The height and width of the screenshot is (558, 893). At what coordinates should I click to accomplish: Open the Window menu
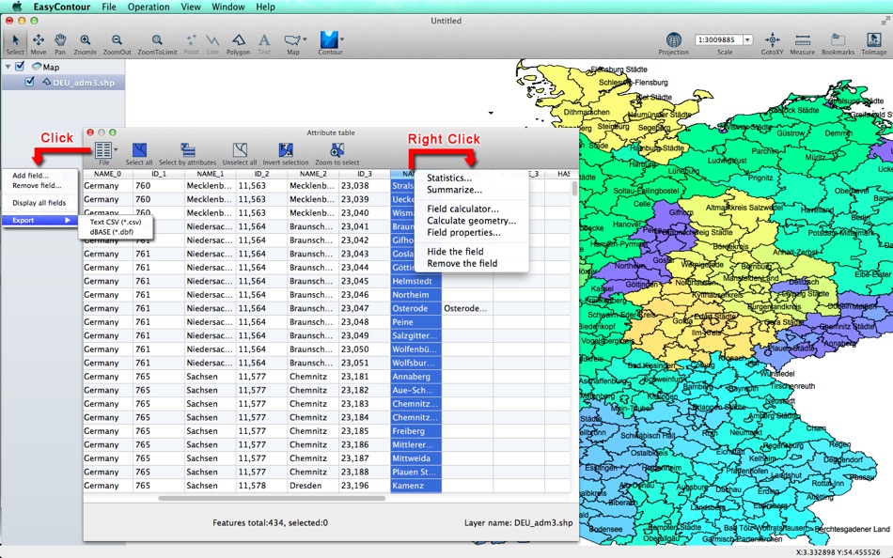point(227,7)
